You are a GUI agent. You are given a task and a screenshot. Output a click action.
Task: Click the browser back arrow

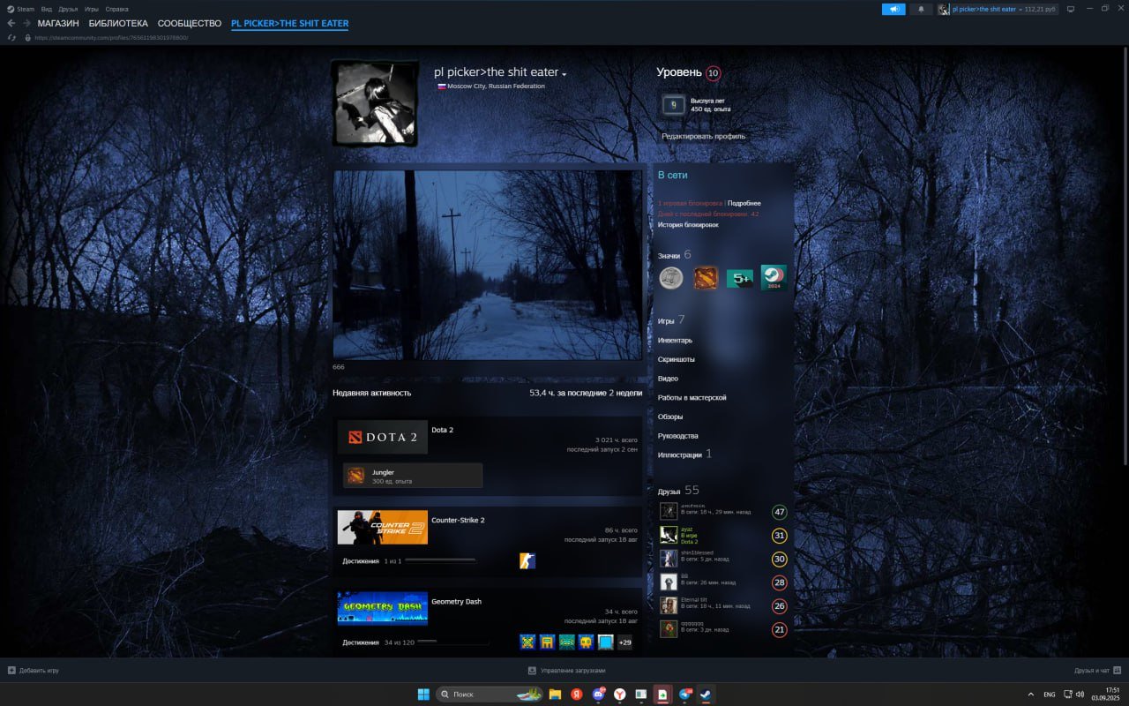pos(11,23)
